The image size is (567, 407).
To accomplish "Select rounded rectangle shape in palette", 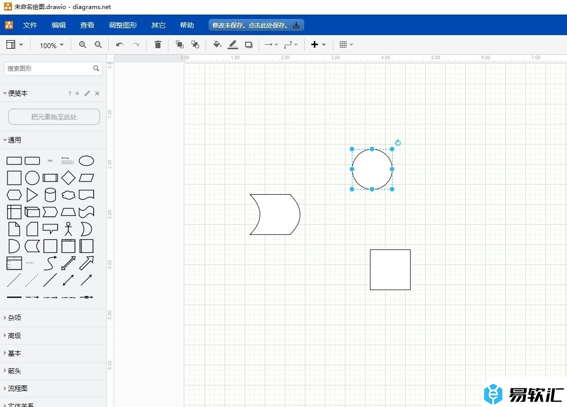I will click(32, 161).
